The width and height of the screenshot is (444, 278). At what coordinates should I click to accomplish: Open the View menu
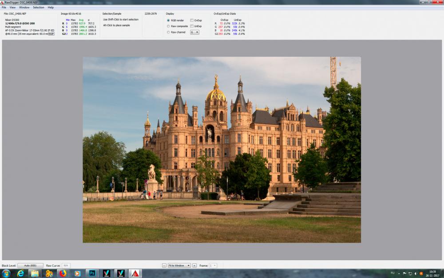click(13, 8)
